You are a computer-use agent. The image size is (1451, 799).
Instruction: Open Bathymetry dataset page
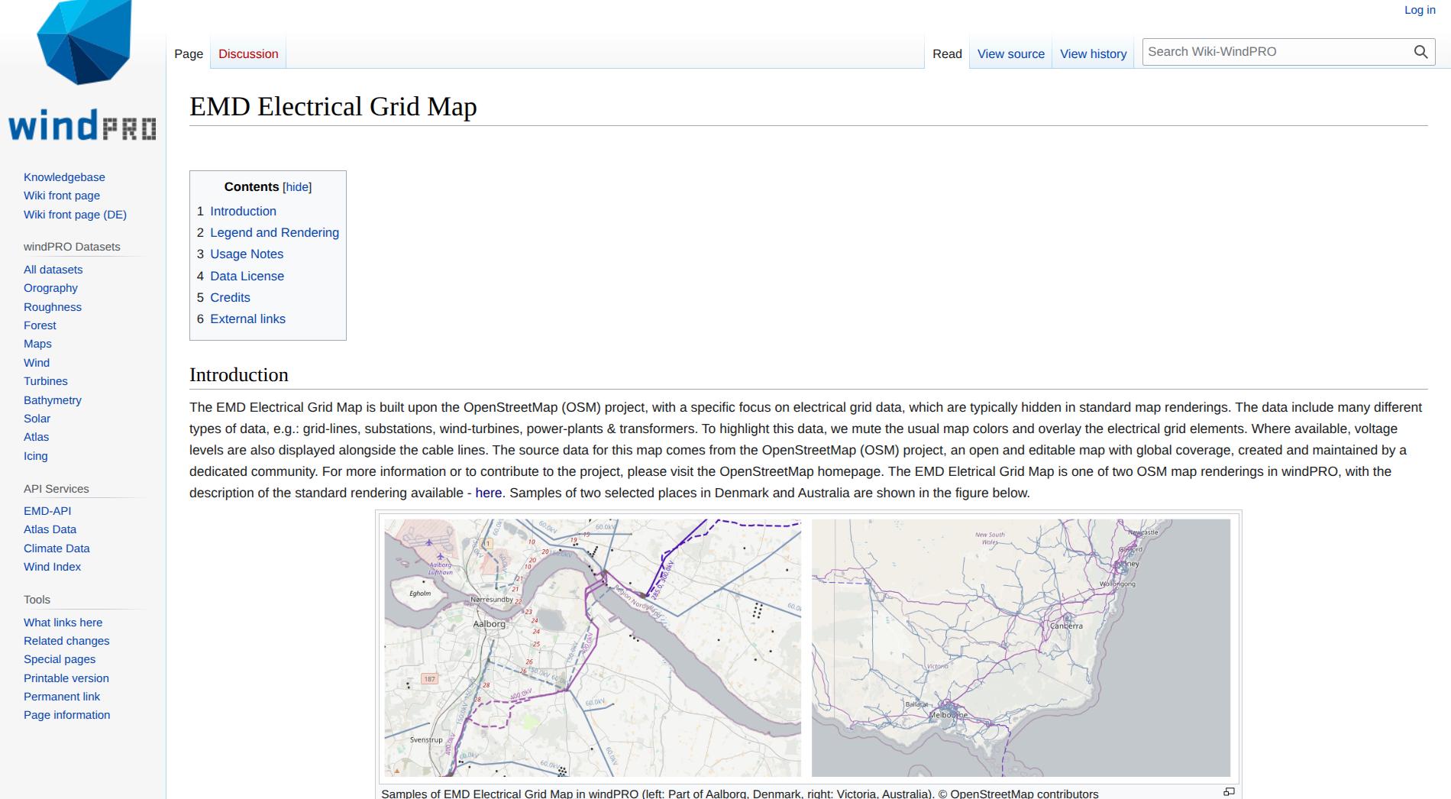52,400
